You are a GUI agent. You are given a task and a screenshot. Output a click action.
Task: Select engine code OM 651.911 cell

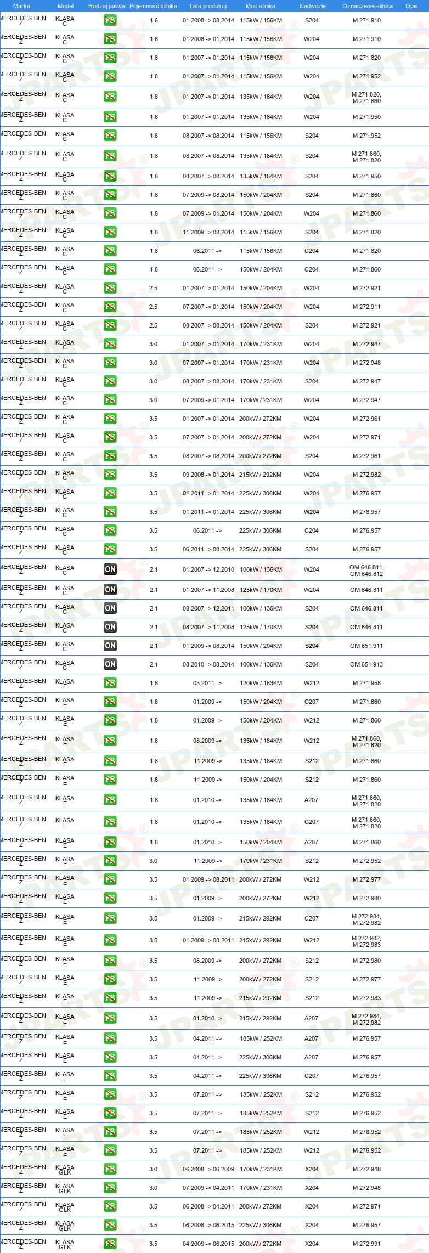click(x=366, y=646)
